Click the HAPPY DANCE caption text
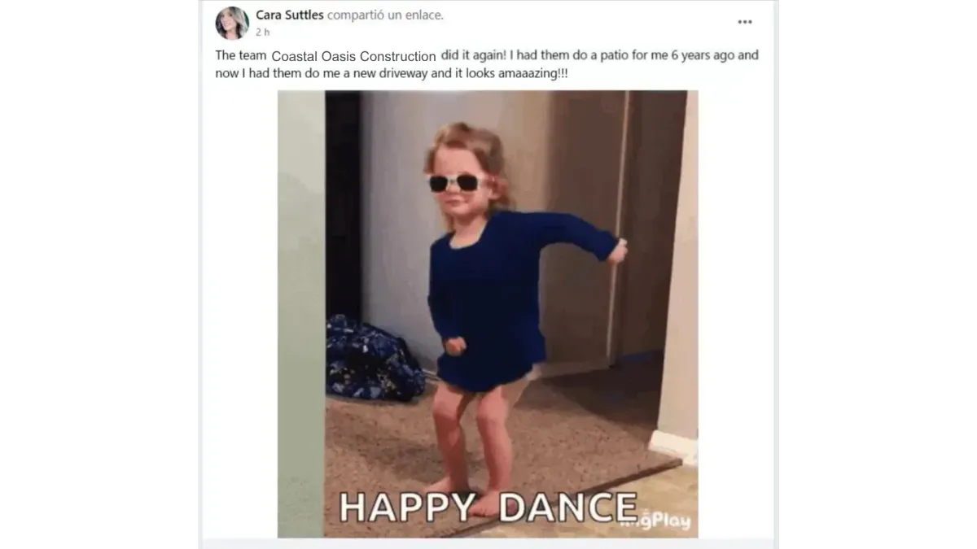 [488, 508]
